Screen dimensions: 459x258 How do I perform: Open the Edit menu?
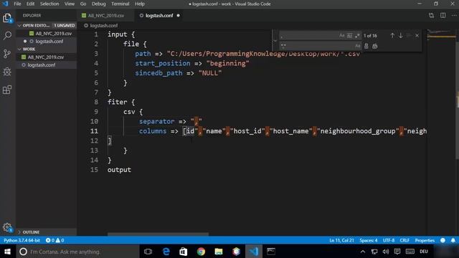30,4
